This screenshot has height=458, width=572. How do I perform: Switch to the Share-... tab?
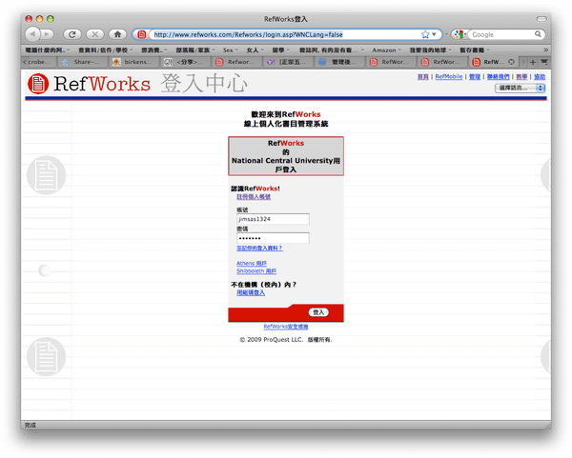click(82, 62)
